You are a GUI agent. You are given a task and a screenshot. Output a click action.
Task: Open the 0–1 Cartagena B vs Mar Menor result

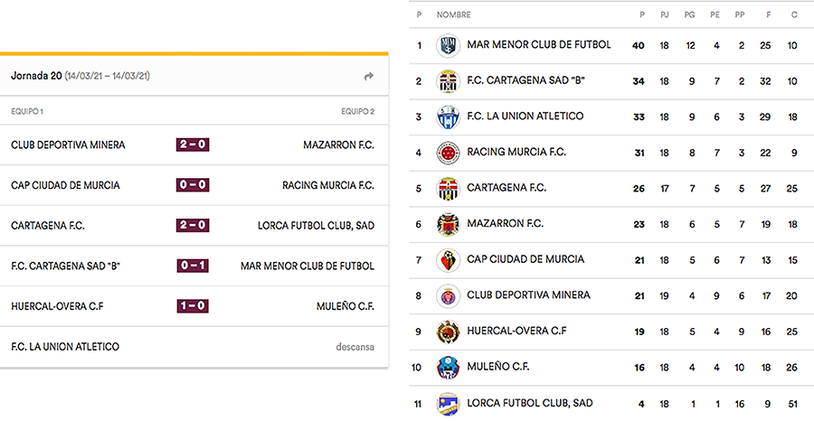[x=193, y=266]
